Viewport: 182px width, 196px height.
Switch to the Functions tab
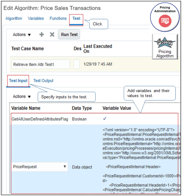click(x=58, y=18)
